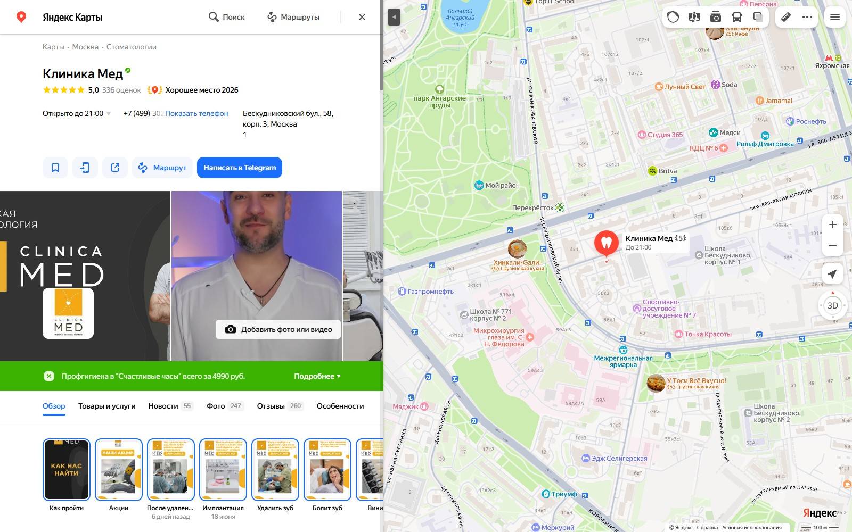
Task: Click У Тоси Всё Вкусно map marker
Action: (656, 383)
